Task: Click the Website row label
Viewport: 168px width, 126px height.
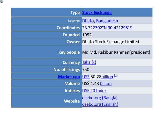Action: pyautogui.click(x=72, y=101)
